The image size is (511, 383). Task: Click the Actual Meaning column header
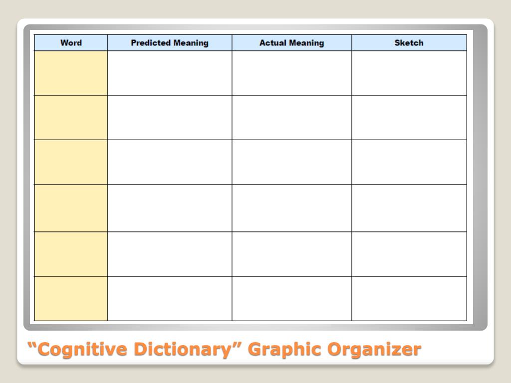[x=291, y=43]
